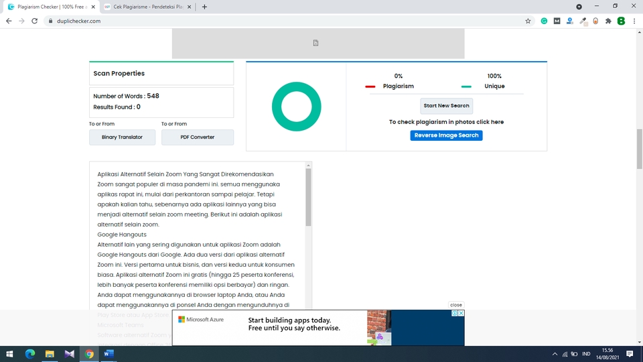Click the 'Google Hangouts' line in results
This screenshot has width=643, height=362.
click(122, 235)
